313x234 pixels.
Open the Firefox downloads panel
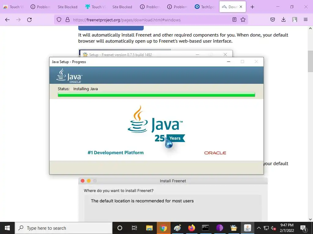283,19
